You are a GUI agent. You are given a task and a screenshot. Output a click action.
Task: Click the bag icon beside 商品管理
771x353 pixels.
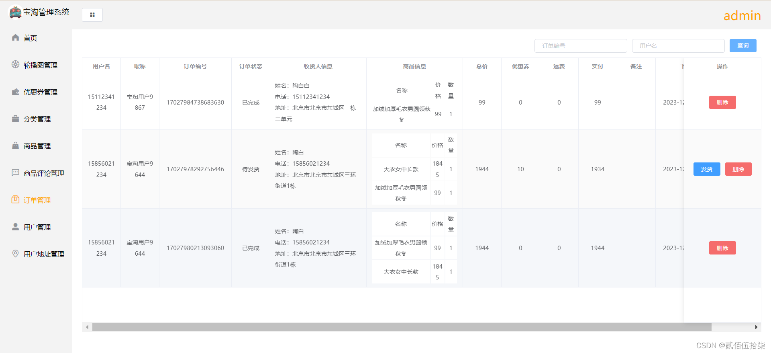tap(15, 146)
